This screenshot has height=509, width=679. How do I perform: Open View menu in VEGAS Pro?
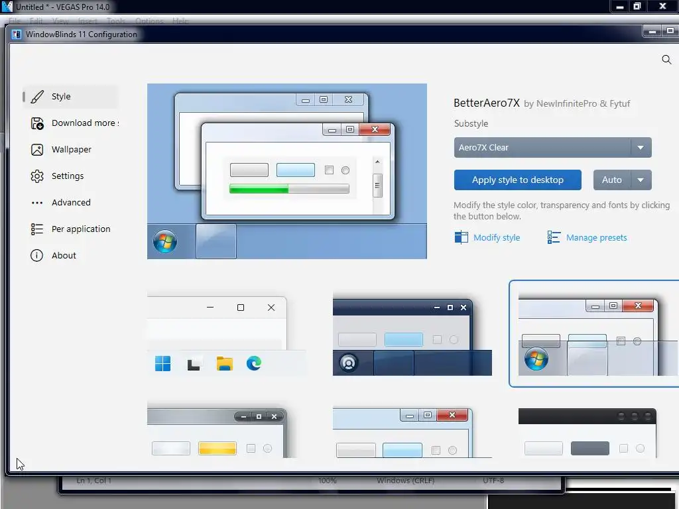(60, 21)
